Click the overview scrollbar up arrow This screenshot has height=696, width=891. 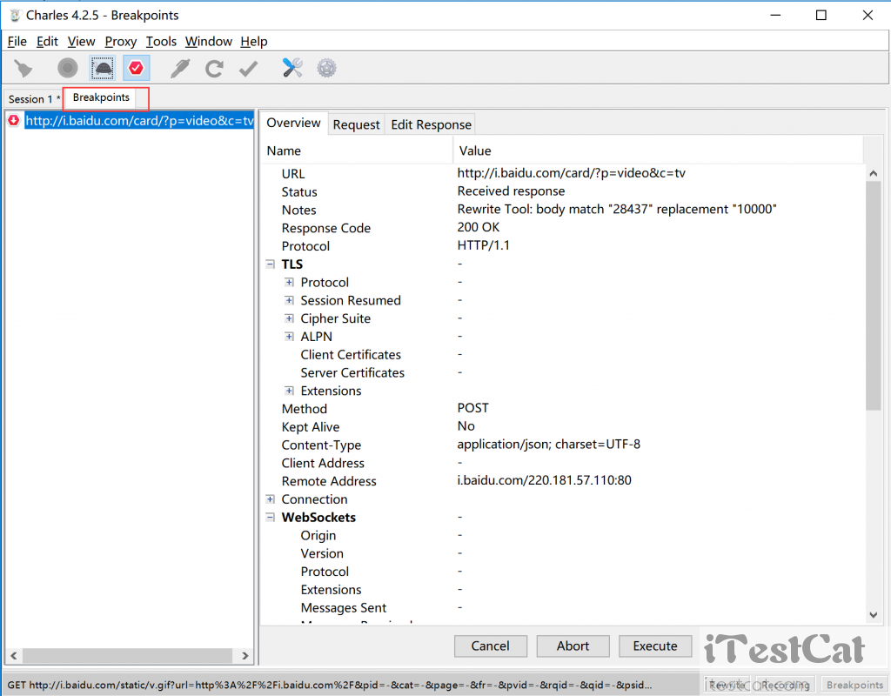[x=874, y=173]
